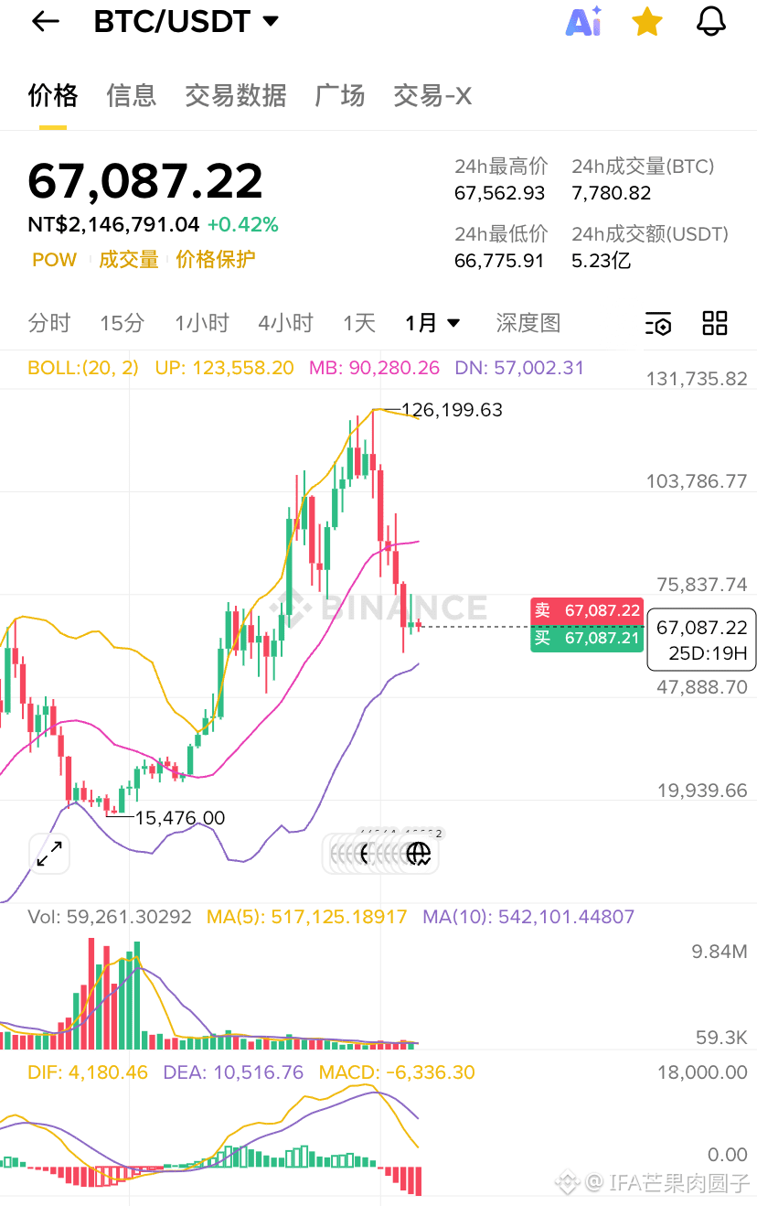Open price alerts bell icon
This screenshot has height=1206, width=757.
[711, 22]
